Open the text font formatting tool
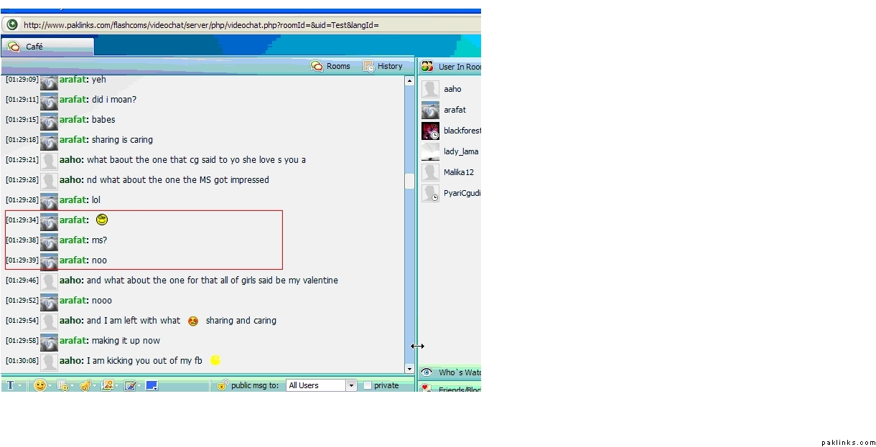 point(10,385)
